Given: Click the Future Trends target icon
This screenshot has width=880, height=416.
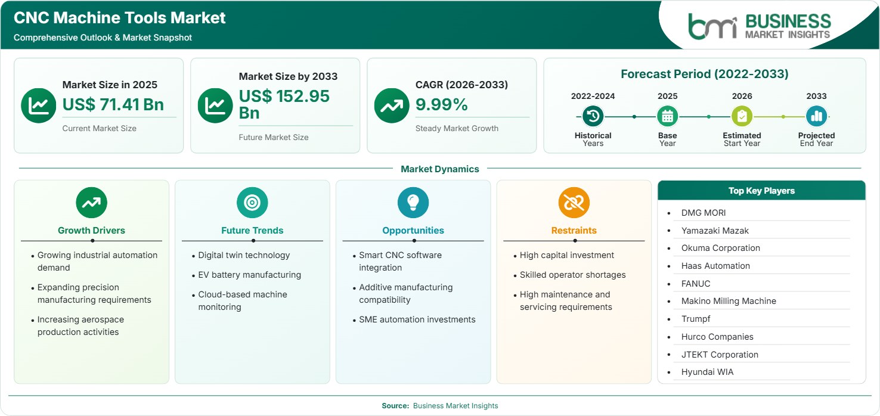Looking at the screenshot, I should coord(252,203).
